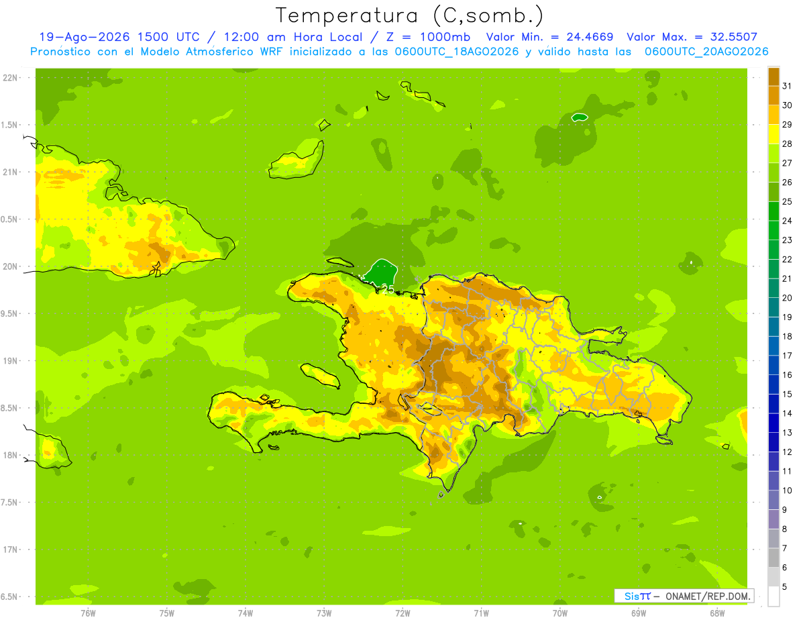Click the 22N latitude label

click(11, 78)
